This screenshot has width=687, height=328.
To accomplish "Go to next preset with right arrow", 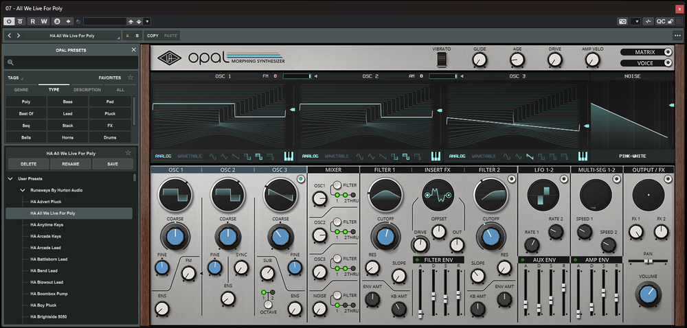I will coord(19,36).
